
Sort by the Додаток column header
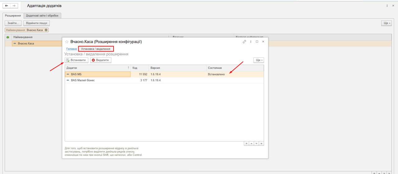(97, 68)
